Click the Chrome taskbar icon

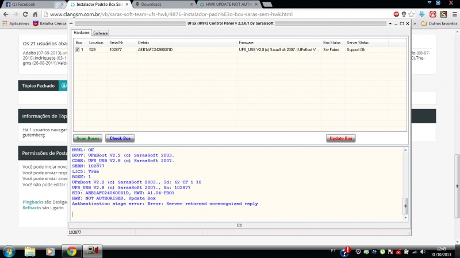[71, 252]
